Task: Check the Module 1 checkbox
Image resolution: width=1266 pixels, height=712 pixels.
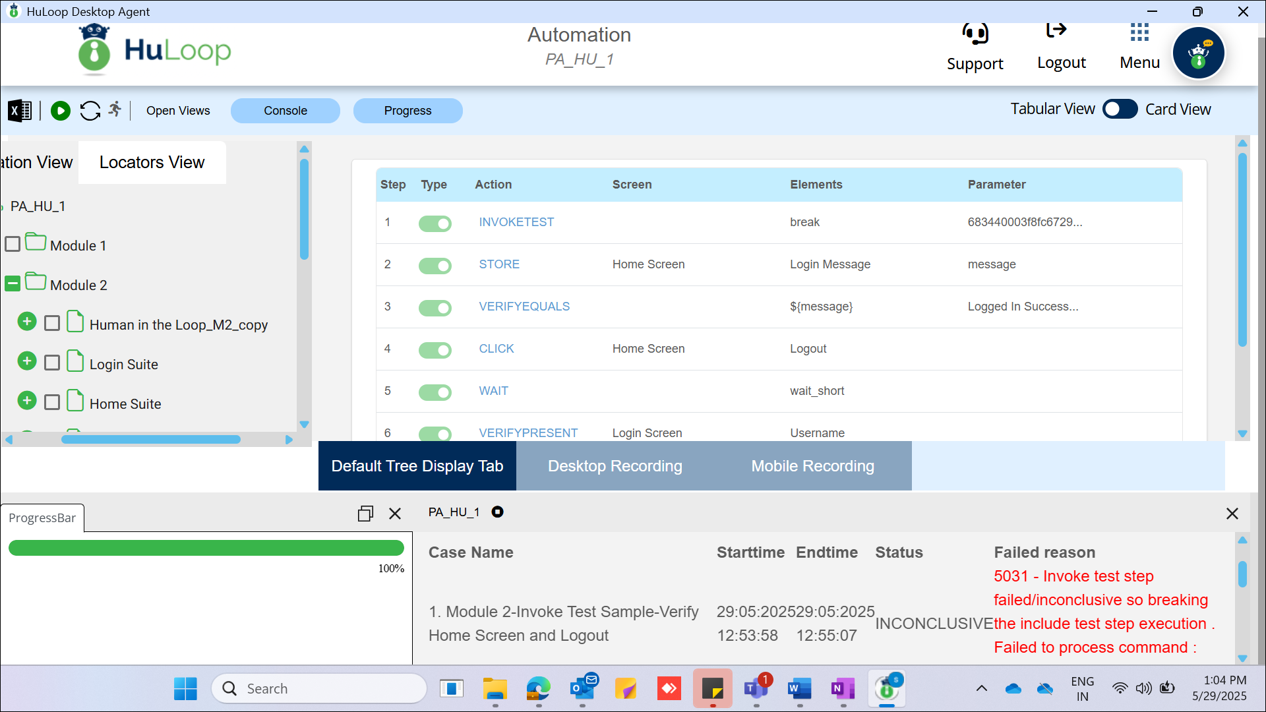Action: pyautogui.click(x=13, y=245)
